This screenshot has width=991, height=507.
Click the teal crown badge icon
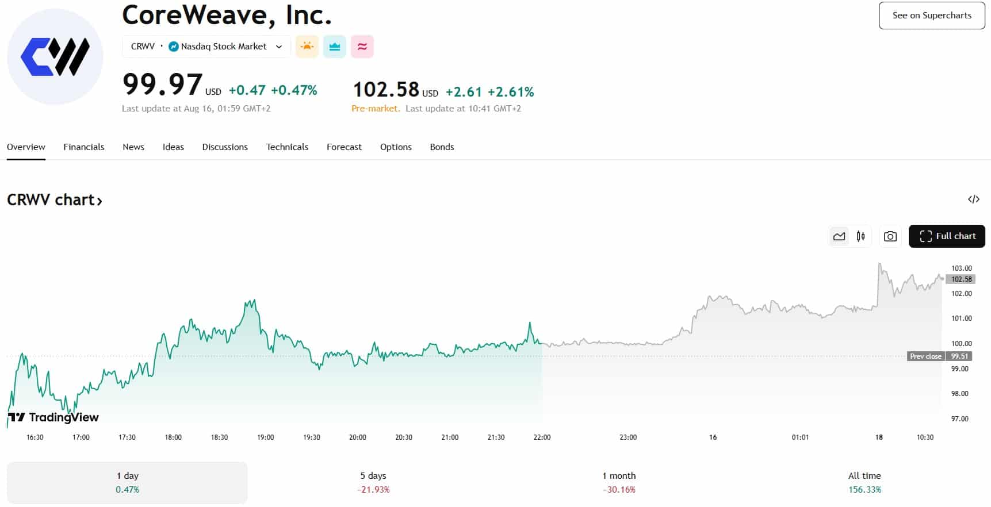pos(335,47)
